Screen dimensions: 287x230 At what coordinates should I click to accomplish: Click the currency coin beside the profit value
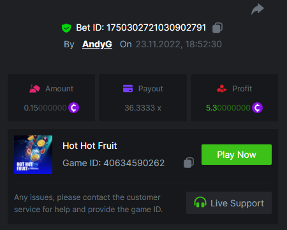[257, 107]
